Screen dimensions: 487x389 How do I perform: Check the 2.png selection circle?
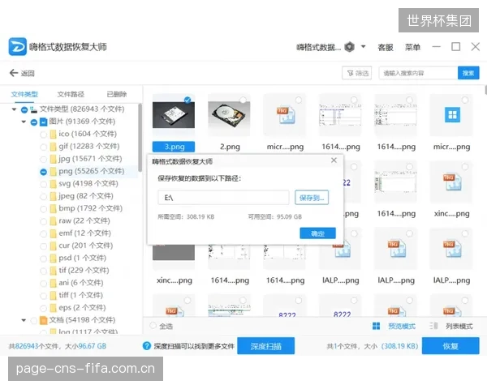click(243, 100)
